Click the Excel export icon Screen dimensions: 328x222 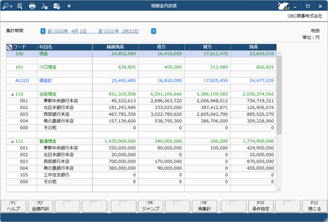57,6
